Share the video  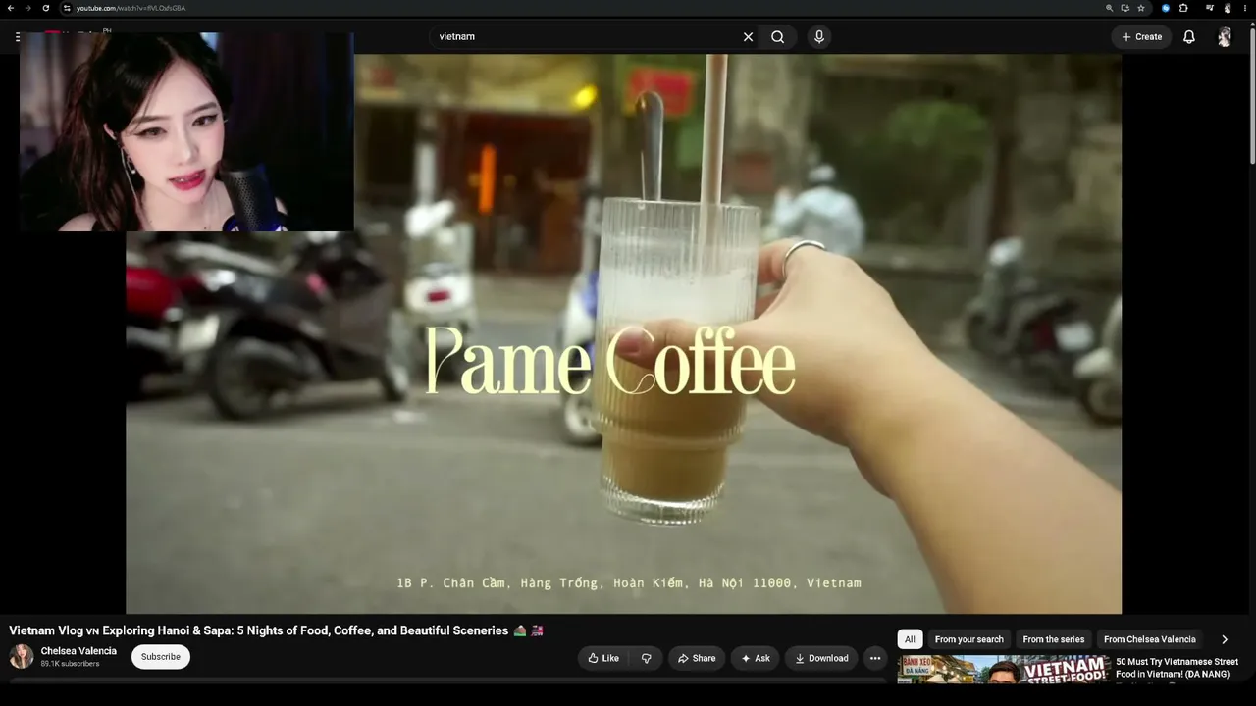pyautogui.click(x=696, y=658)
